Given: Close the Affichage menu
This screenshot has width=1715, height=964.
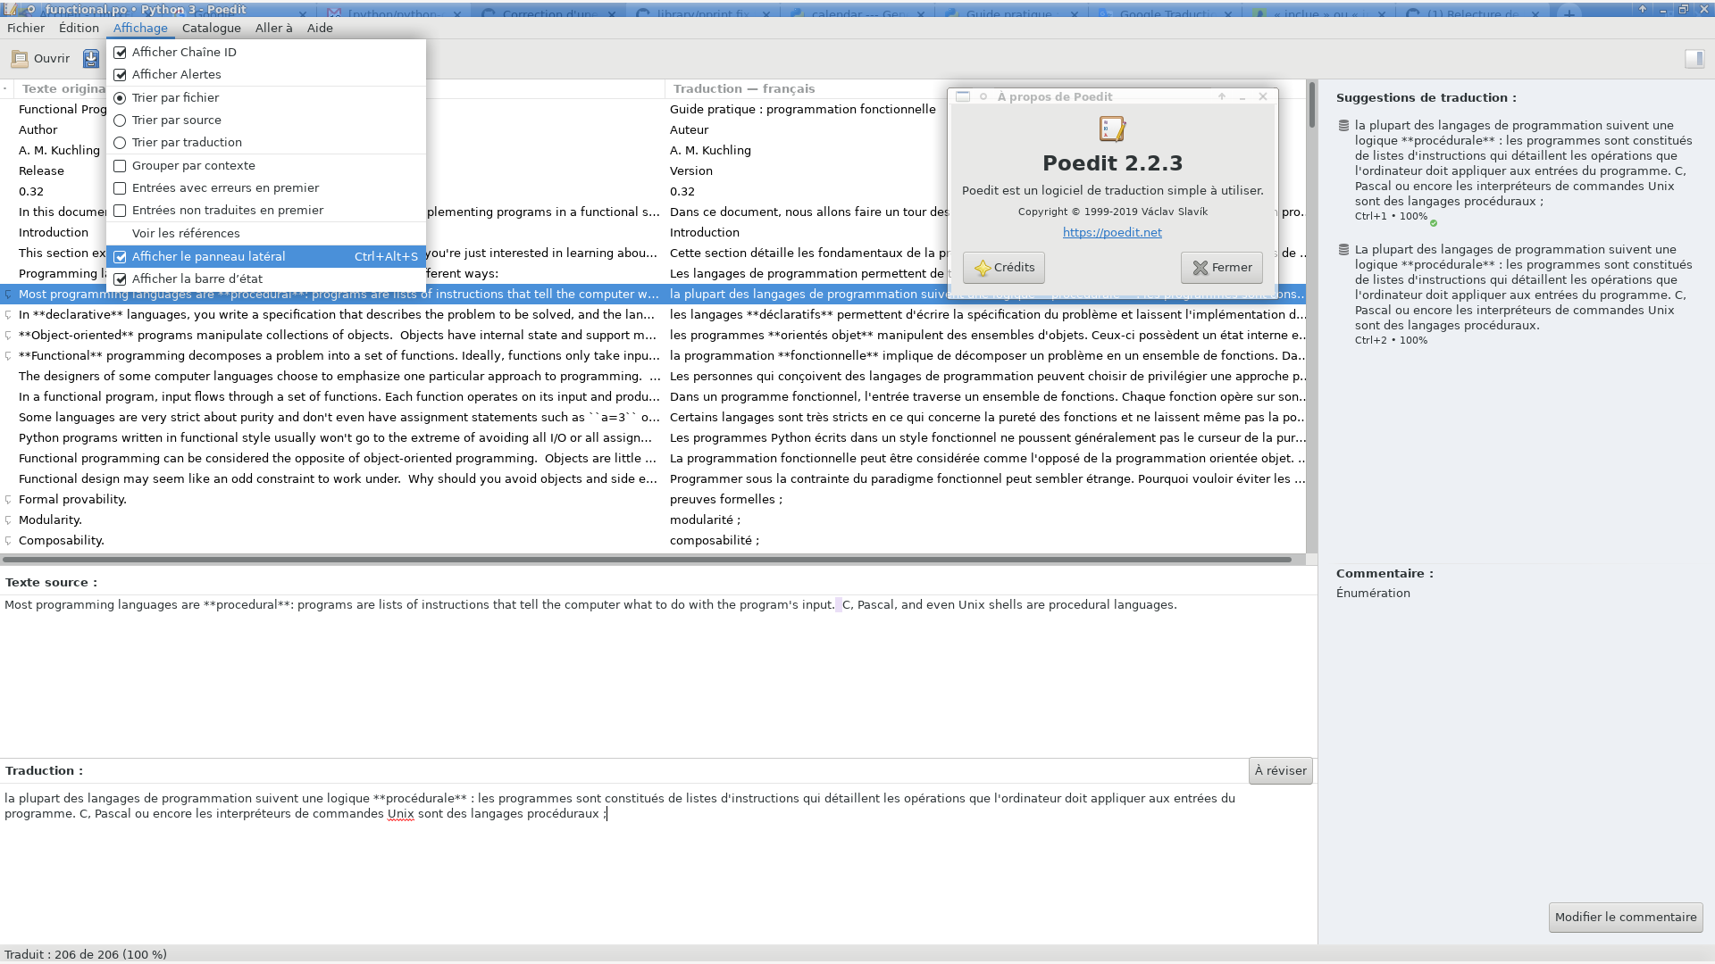Looking at the screenshot, I should [x=140, y=28].
